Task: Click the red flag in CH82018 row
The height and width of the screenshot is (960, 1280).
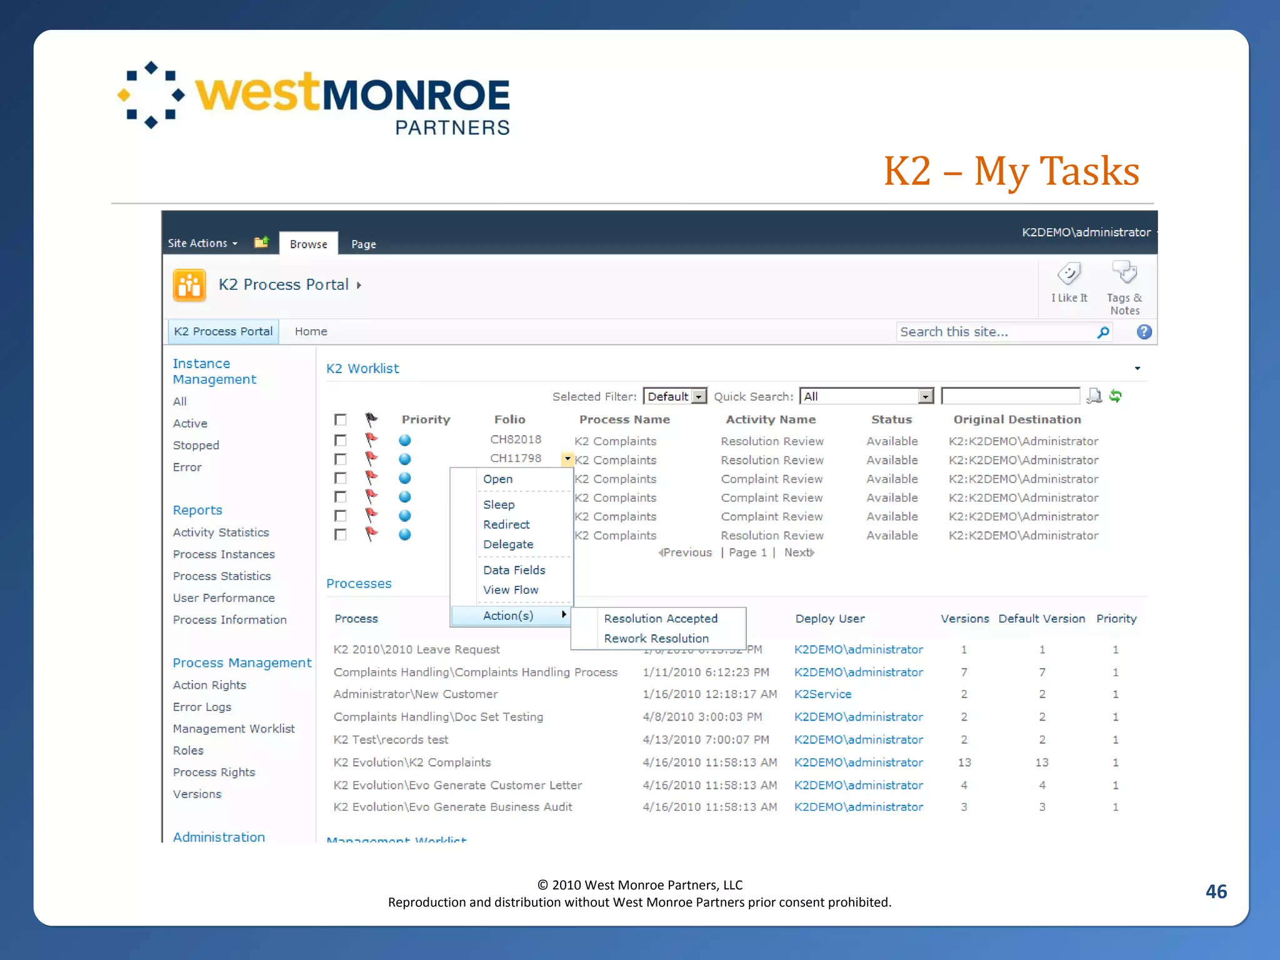Action: [x=371, y=440]
